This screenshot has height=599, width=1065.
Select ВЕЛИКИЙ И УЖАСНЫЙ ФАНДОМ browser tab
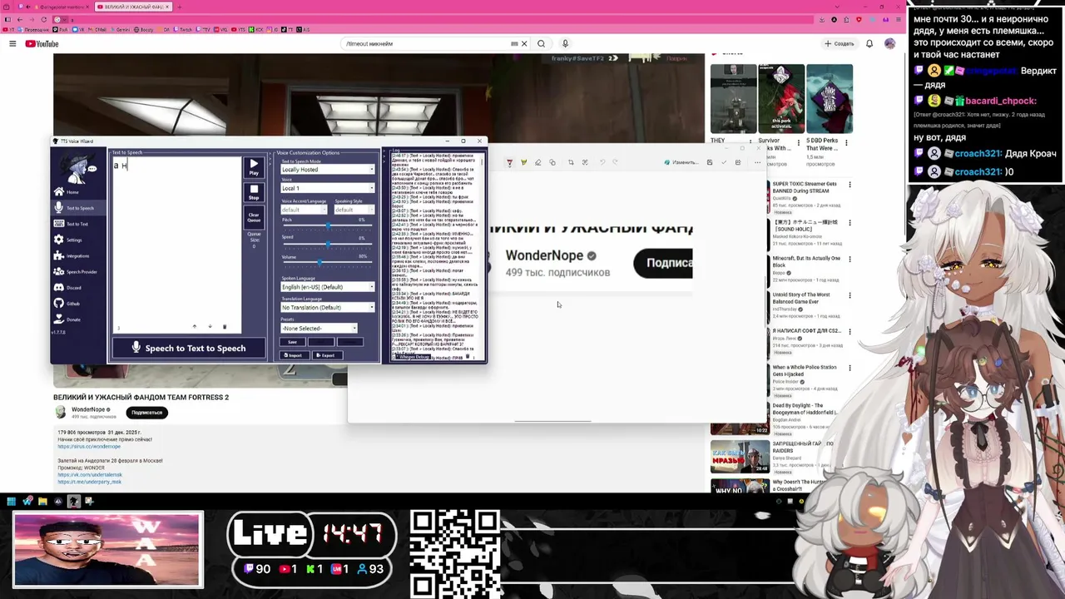(133, 7)
